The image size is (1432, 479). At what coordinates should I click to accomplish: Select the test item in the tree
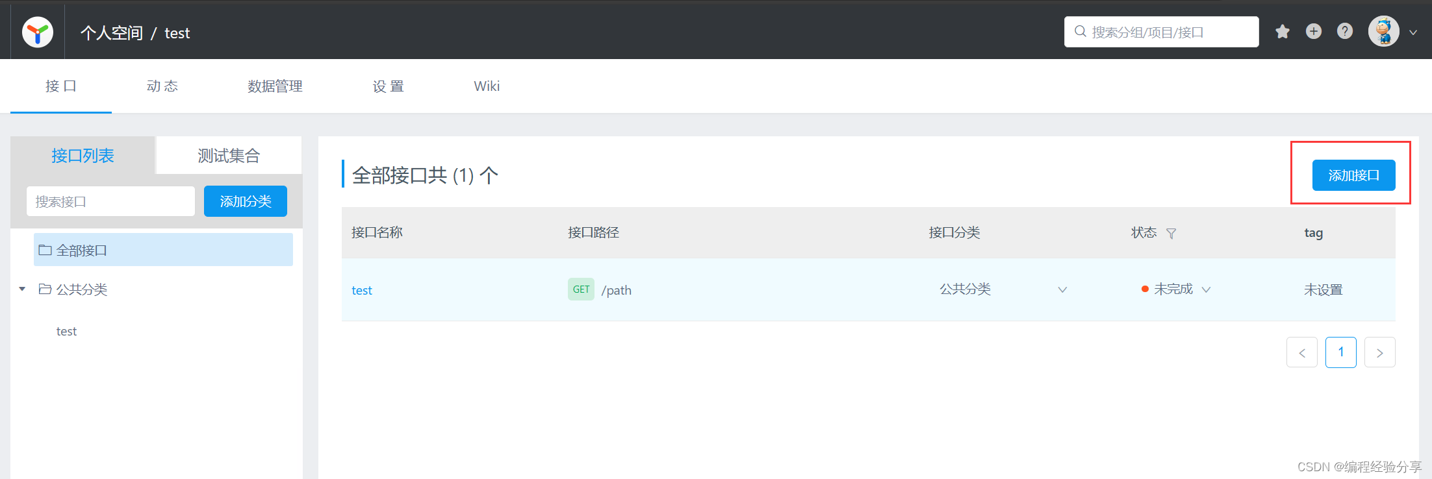[x=66, y=331]
